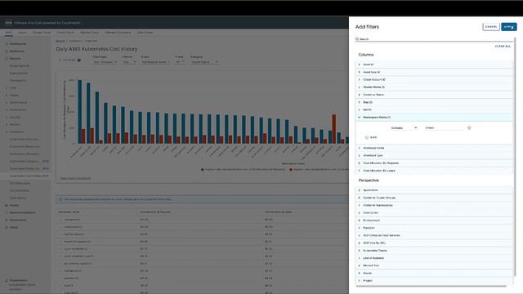This screenshot has height=294, width=523.
Task: Click the info icon in table notice banner
Action: click(60, 199)
